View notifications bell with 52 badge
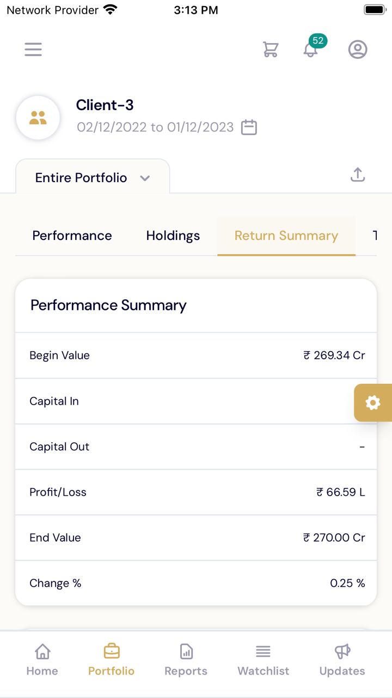 tap(311, 50)
